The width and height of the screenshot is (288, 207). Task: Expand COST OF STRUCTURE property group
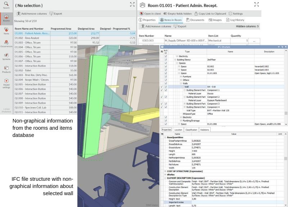[165, 171]
